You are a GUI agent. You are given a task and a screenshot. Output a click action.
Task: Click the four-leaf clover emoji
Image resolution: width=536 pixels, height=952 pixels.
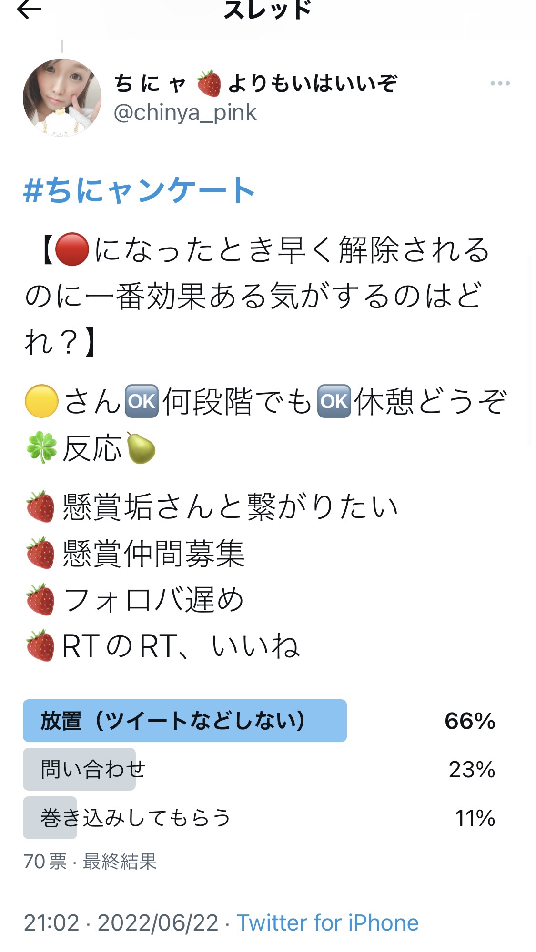(41, 448)
